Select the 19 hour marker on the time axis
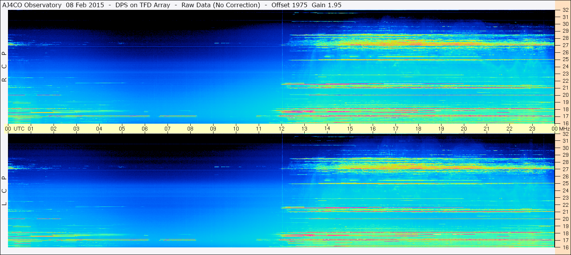The image size is (571, 255). (441, 129)
